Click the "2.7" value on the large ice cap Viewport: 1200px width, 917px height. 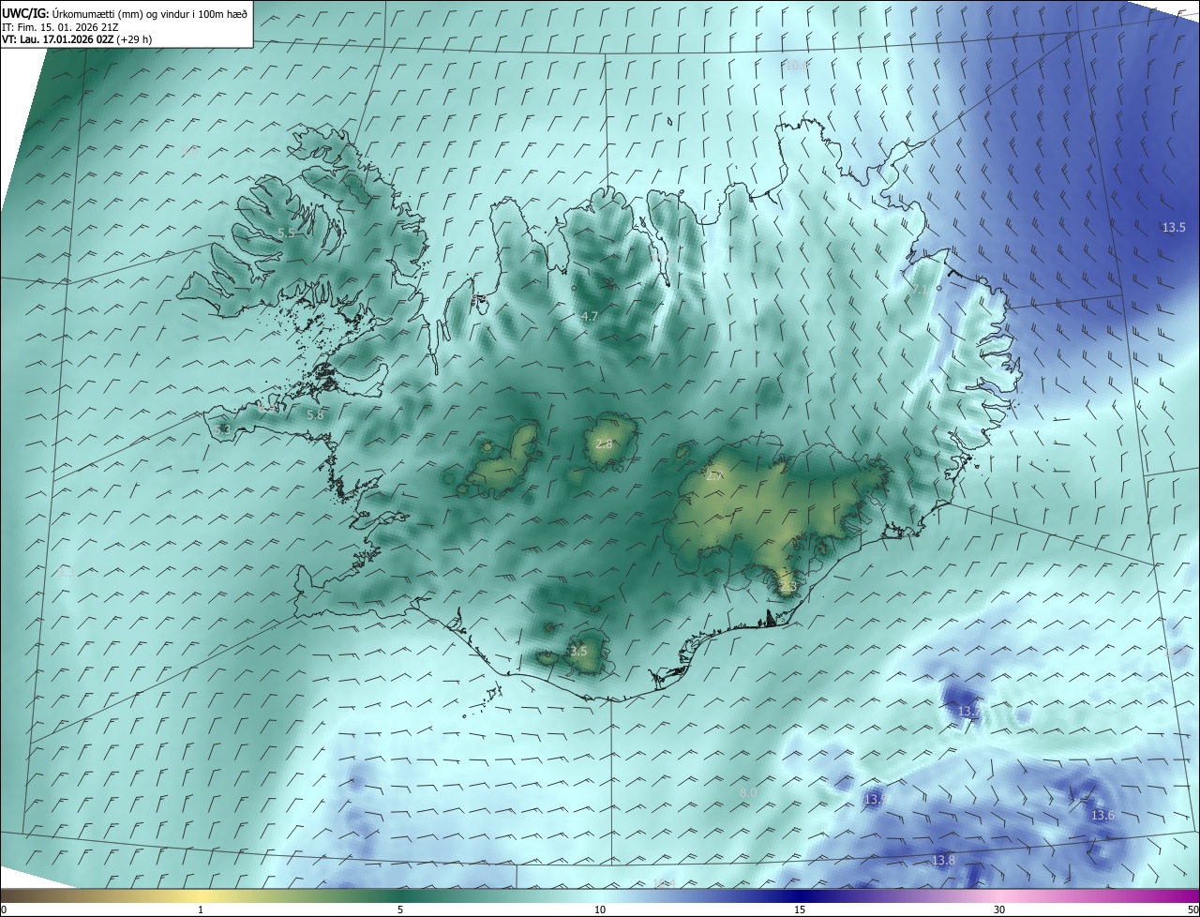[x=713, y=476]
